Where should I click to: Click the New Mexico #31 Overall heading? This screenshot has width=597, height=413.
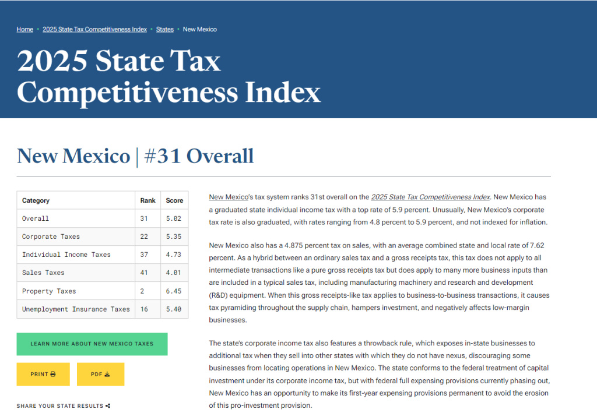coord(135,156)
